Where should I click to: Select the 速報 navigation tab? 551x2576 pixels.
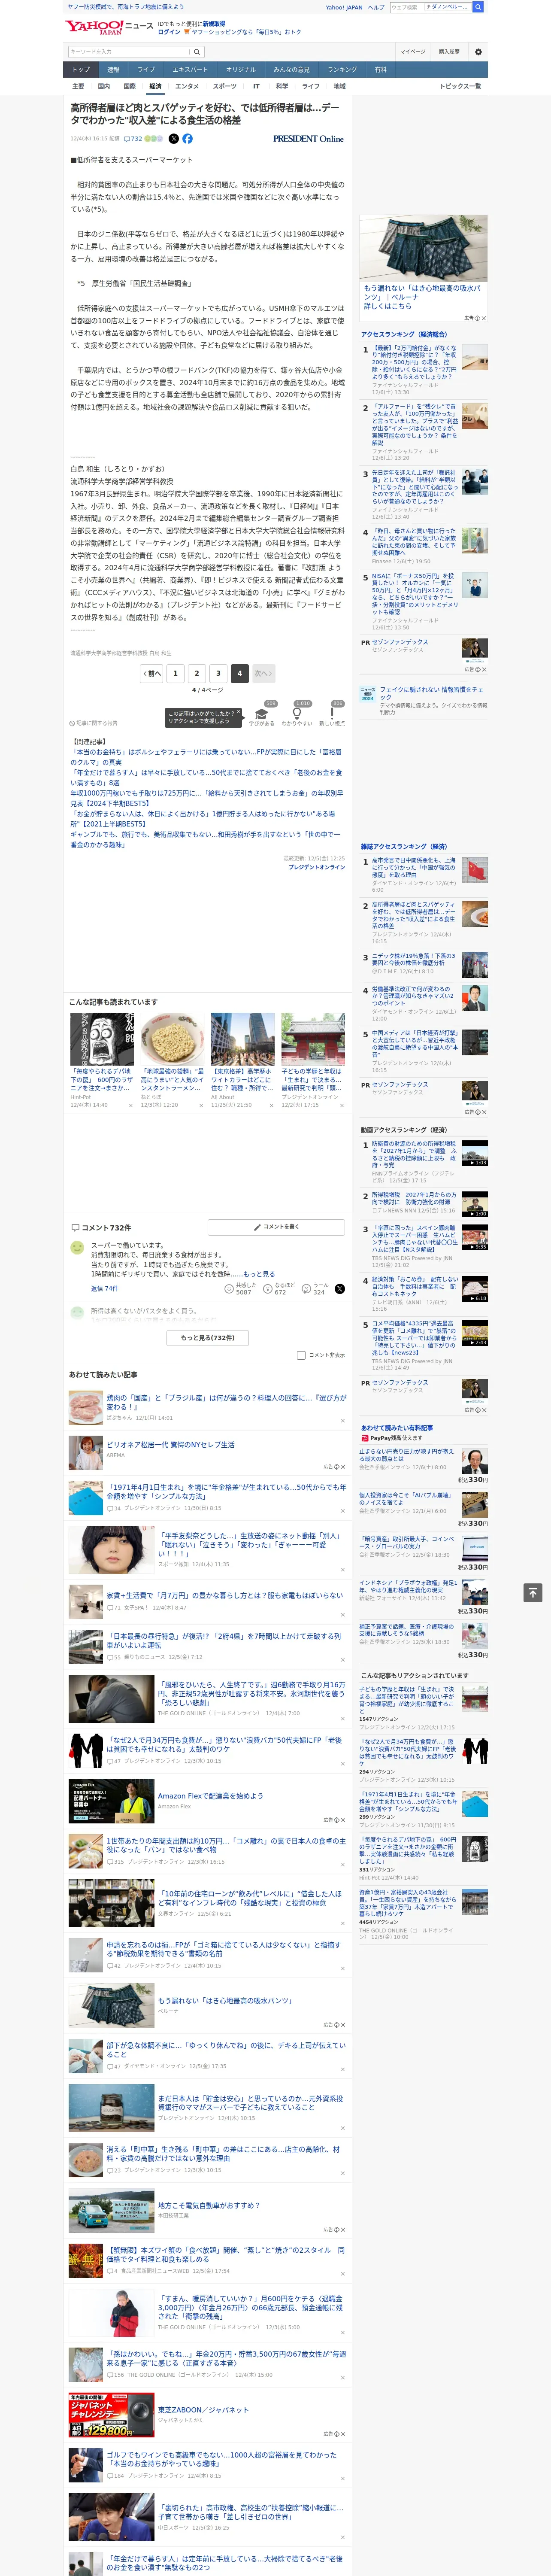[113, 70]
